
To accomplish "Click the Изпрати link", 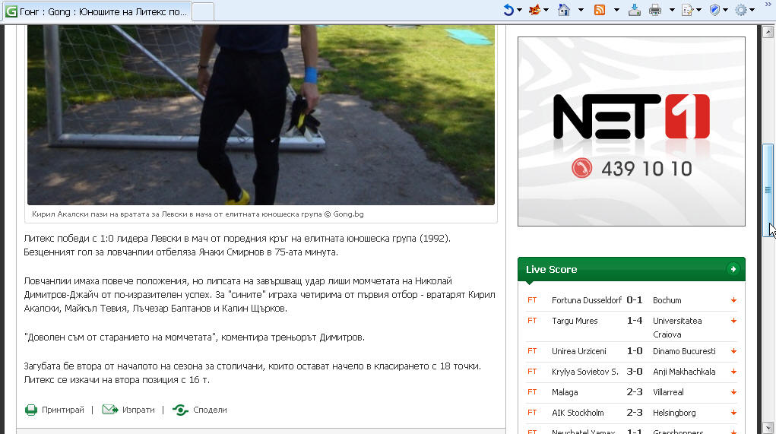I will click(x=138, y=410).
